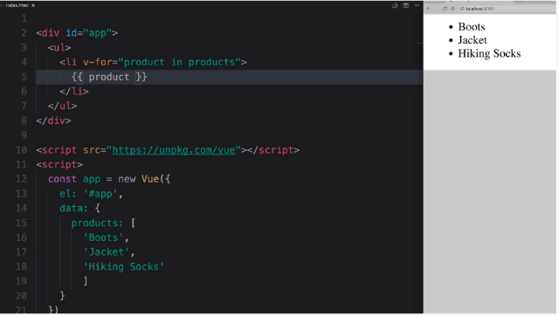Click the 'Boots' string in code
The image size is (559, 316).
(103, 237)
